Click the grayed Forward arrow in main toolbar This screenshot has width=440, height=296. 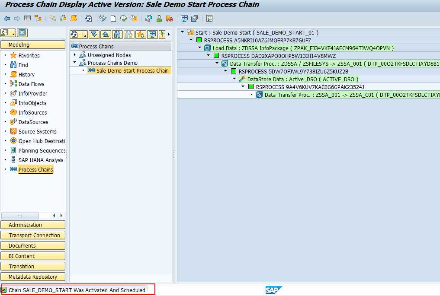17,19
